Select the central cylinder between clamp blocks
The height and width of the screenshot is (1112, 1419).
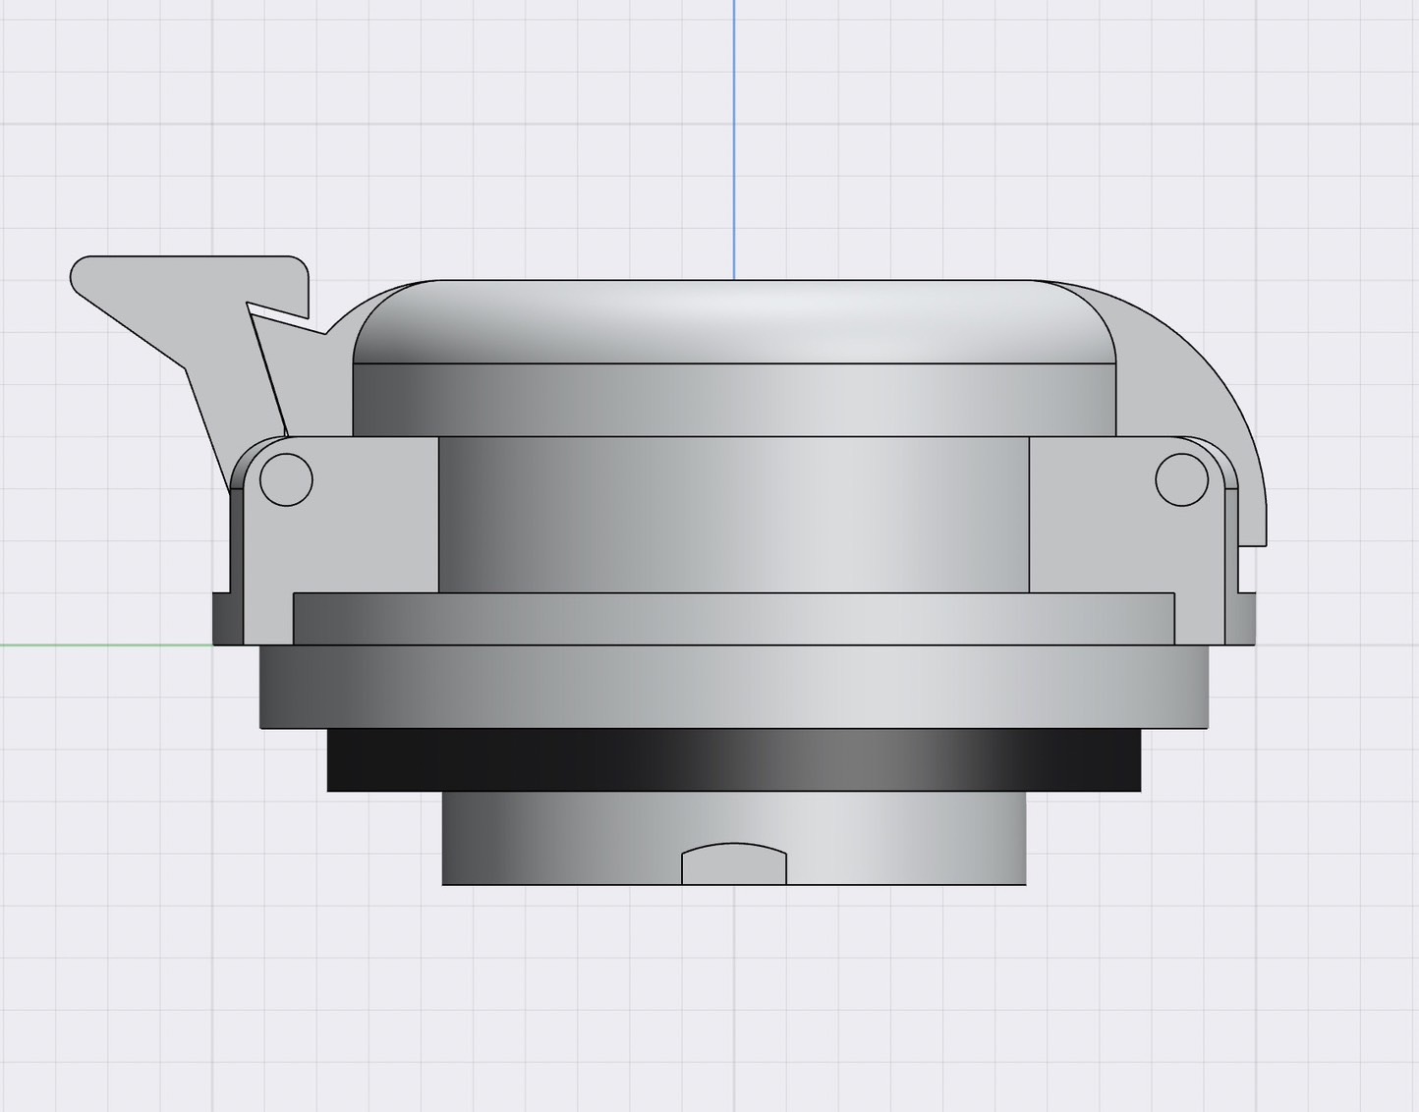pyautogui.click(x=733, y=514)
